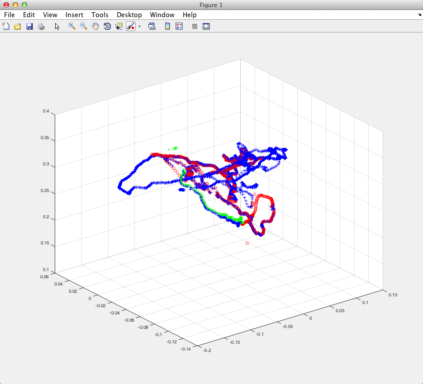Screen dimensions: 423x384
Task: Open the File menu
Action: (x=10, y=15)
